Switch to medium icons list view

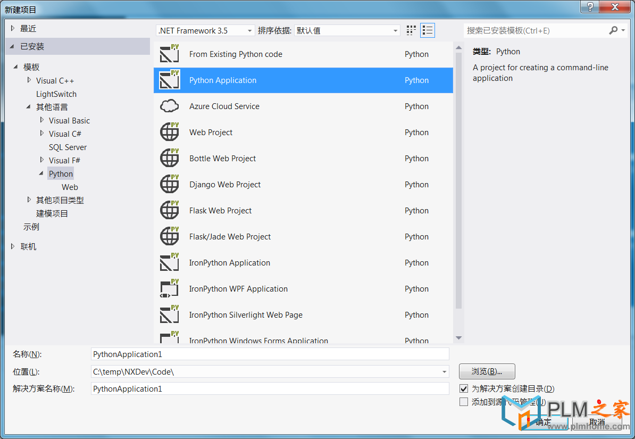tap(428, 30)
